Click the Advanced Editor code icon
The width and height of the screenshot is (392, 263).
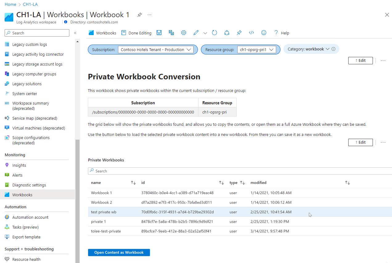tap(251, 33)
